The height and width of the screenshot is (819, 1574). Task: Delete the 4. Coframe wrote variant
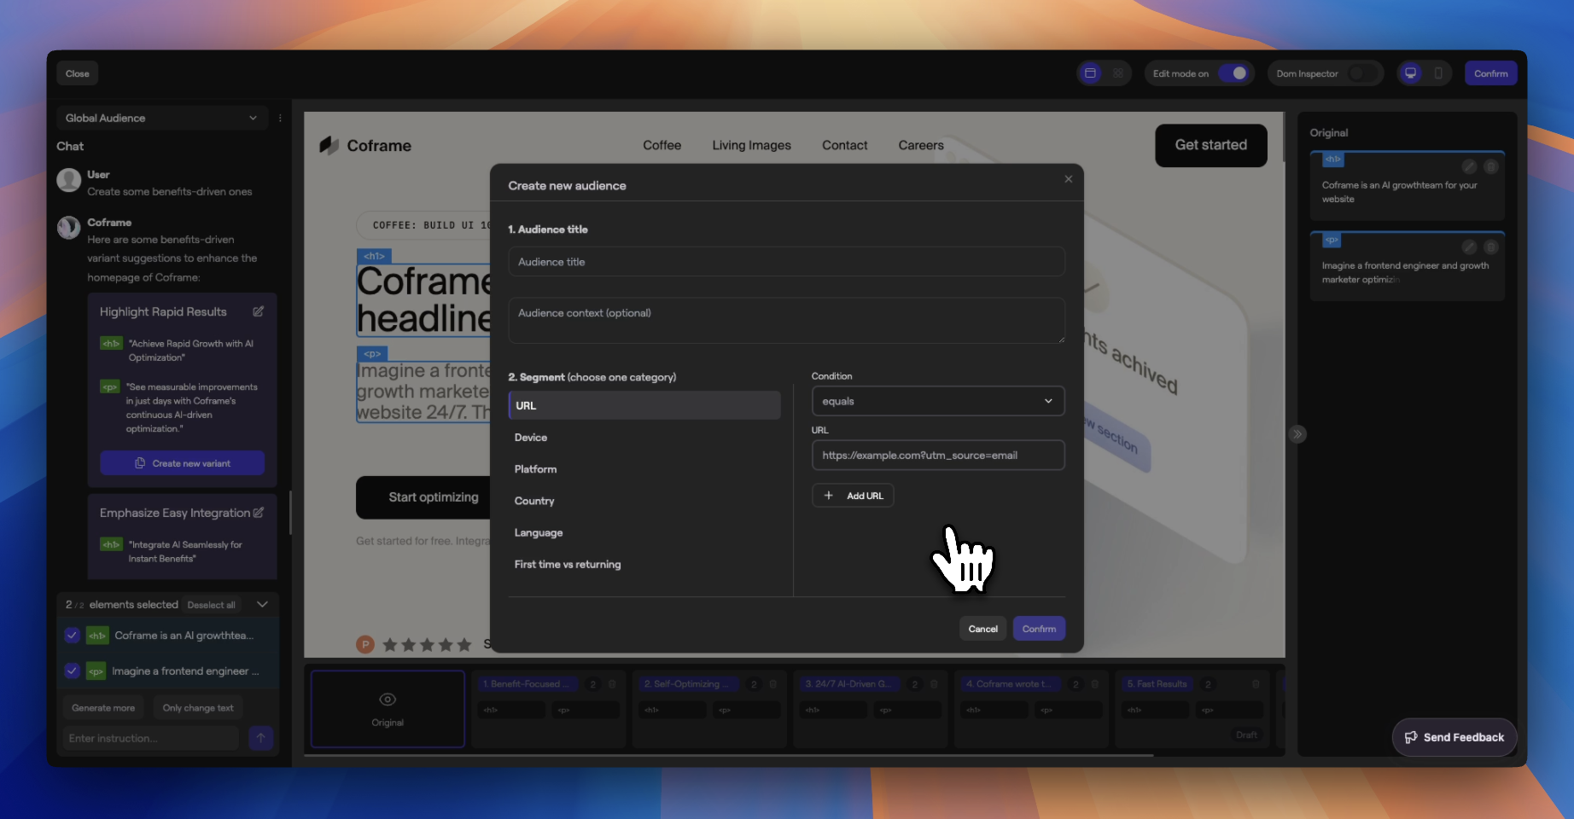pos(1095,684)
